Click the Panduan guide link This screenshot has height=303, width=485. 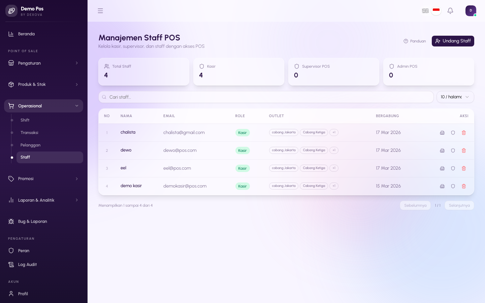[x=415, y=41]
